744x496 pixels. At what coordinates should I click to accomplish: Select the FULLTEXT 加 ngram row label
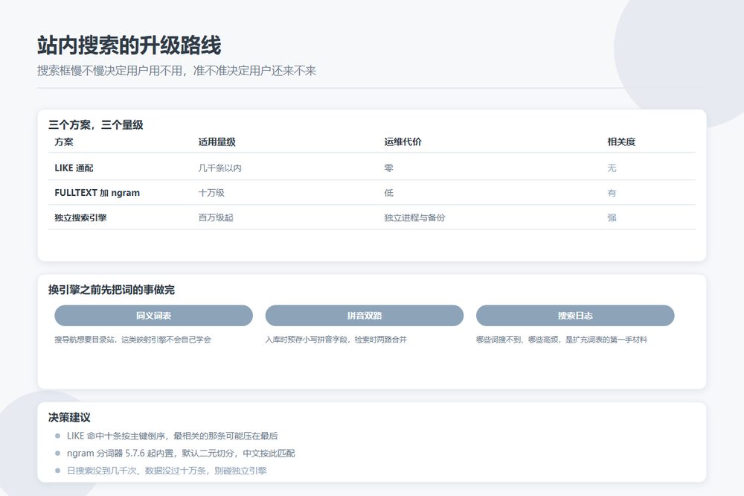click(x=97, y=193)
